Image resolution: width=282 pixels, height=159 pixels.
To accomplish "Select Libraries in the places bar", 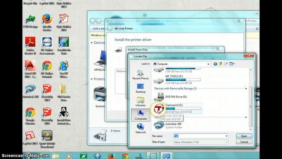I will click(141, 102).
